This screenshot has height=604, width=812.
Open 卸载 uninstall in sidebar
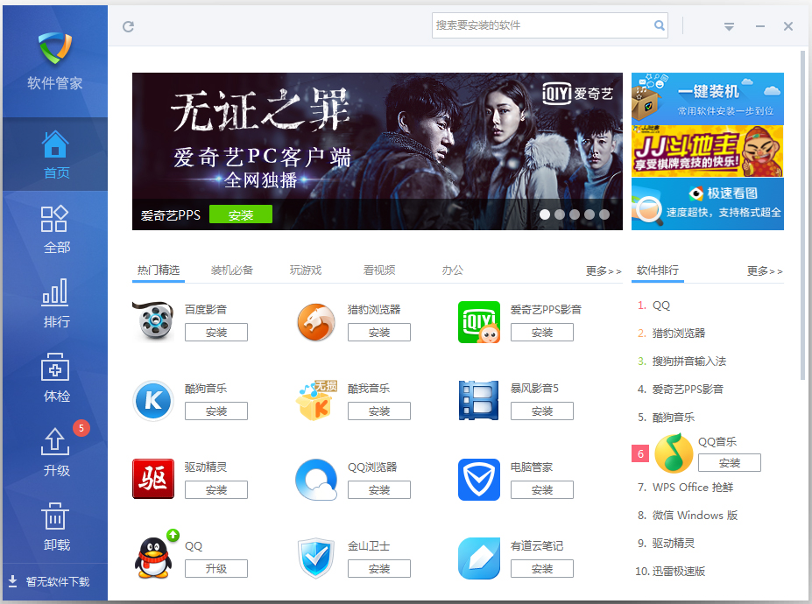[55, 527]
